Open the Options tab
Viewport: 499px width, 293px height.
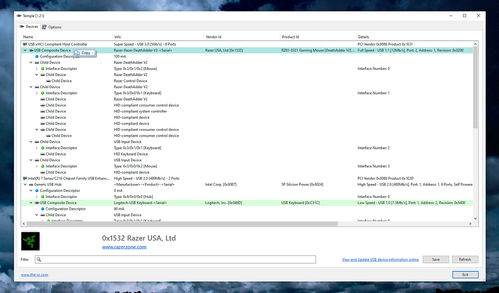click(52, 27)
